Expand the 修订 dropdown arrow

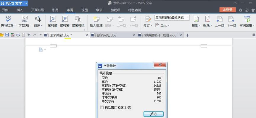tap(151, 25)
